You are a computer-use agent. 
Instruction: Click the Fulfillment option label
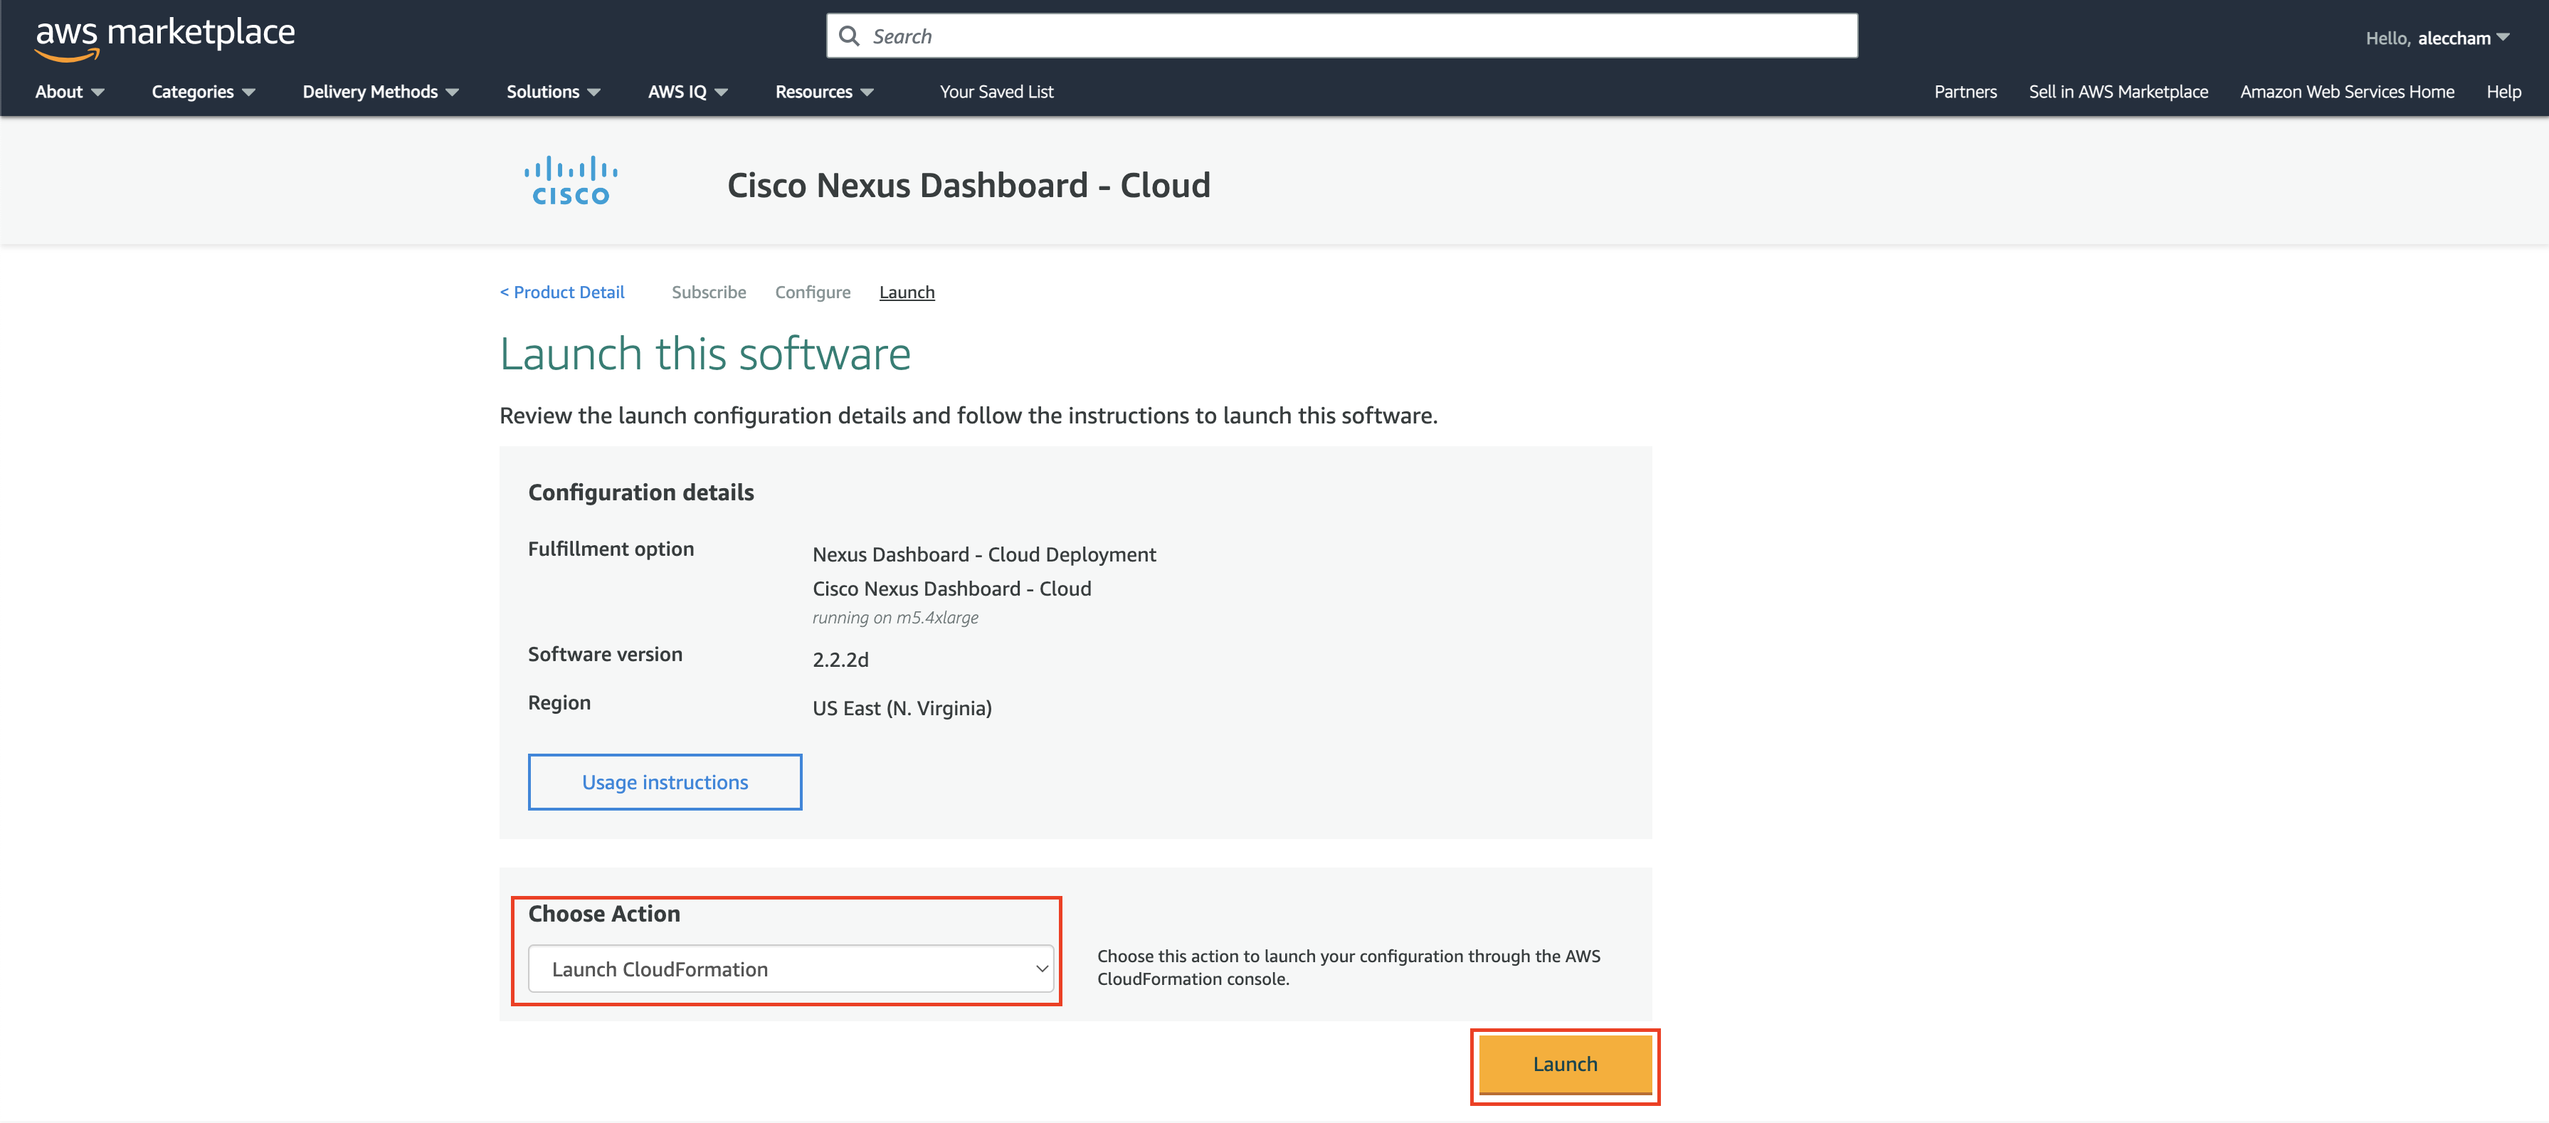pyautogui.click(x=611, y=549)
